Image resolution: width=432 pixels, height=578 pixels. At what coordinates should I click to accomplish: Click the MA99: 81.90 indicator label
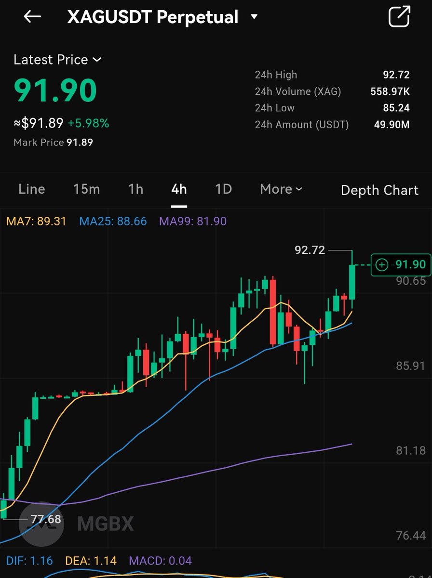[193, 222]
